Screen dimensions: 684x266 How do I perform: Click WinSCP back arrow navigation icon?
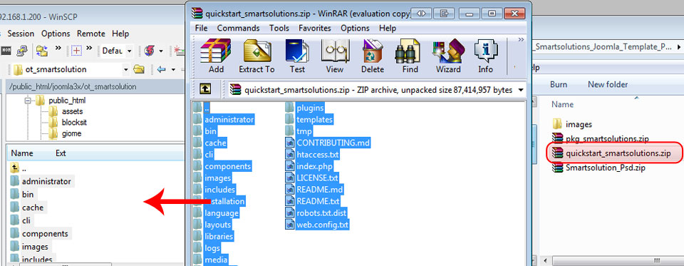(162, 69)
